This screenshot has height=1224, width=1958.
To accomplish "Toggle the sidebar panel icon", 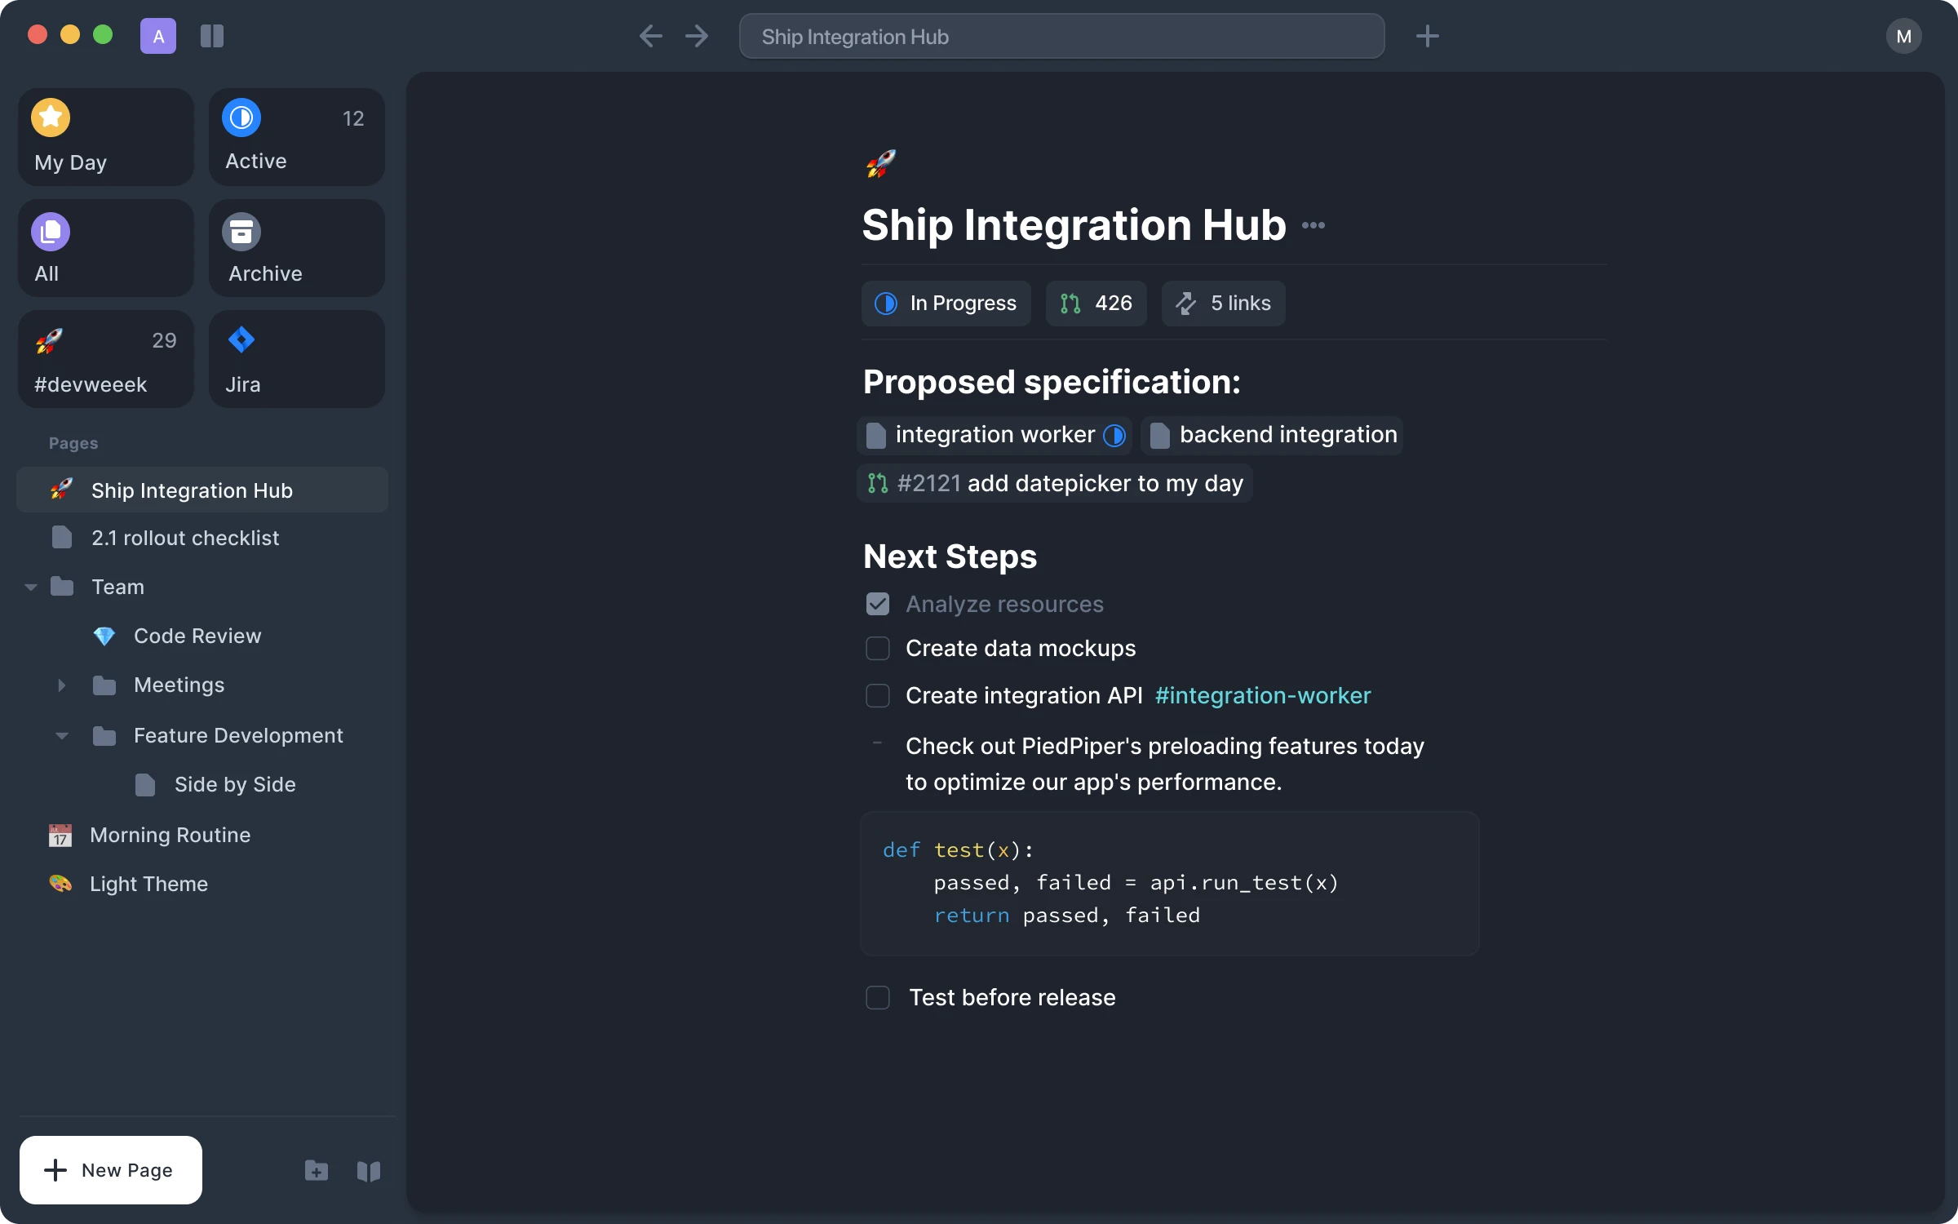I will point(212,36).
